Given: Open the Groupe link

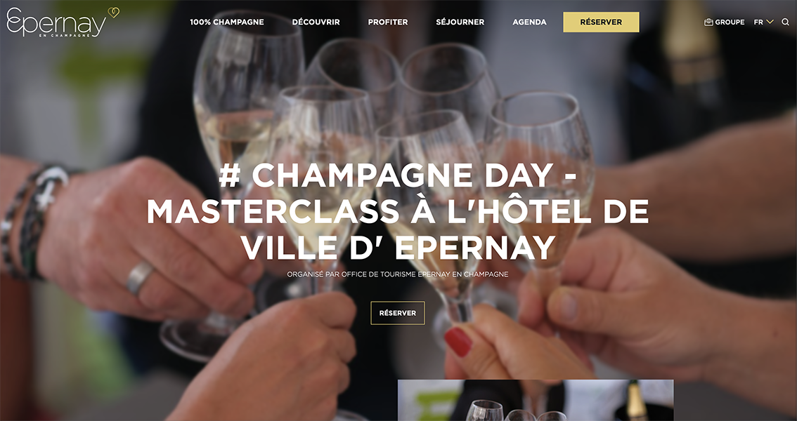Looking at the screenshot, I should (730, 22).
